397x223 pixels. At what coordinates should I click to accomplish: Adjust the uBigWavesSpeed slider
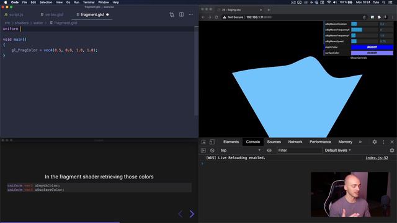(365, 42)
